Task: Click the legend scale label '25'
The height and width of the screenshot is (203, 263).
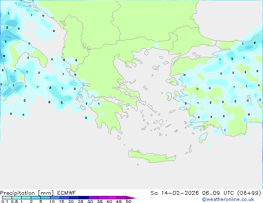Action: [80, 201]
